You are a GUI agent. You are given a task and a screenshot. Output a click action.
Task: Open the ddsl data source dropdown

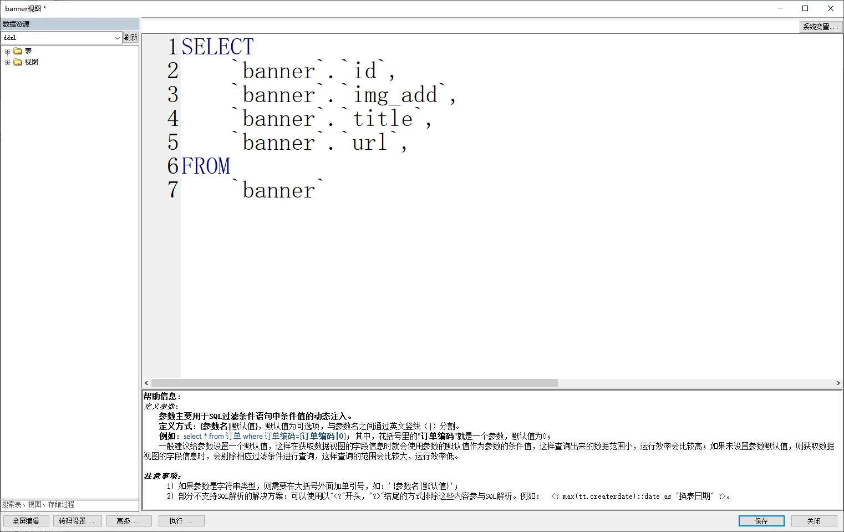click(x=117, y=38)
